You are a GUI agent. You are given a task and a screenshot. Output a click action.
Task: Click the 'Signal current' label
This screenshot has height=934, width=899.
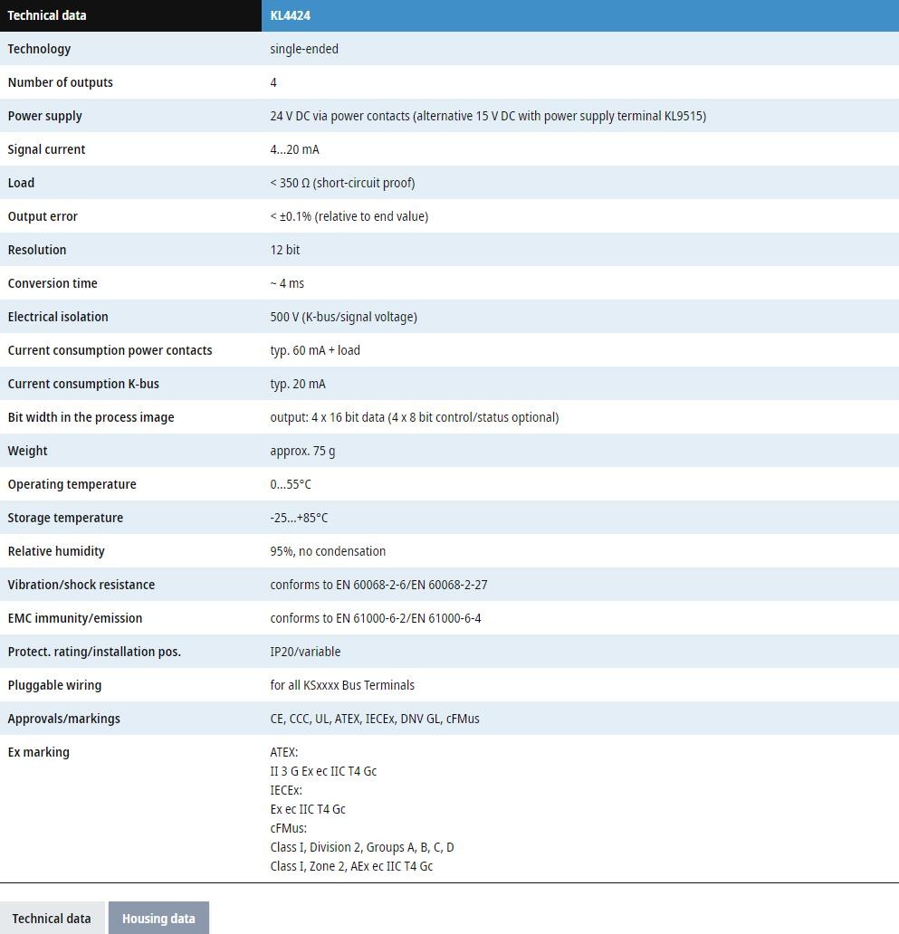pos(46,149)
